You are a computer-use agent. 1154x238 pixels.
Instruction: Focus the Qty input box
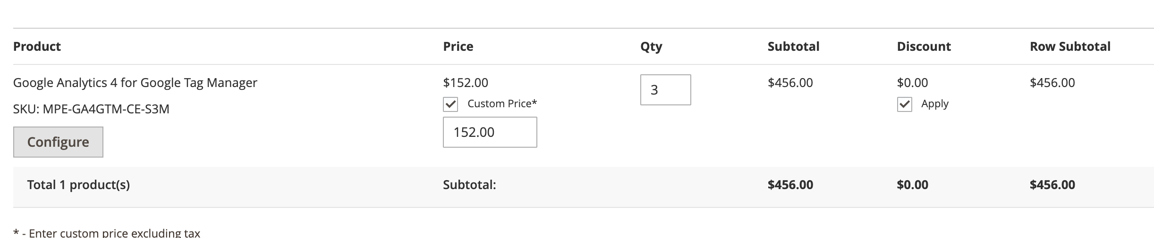coord(665,90)
